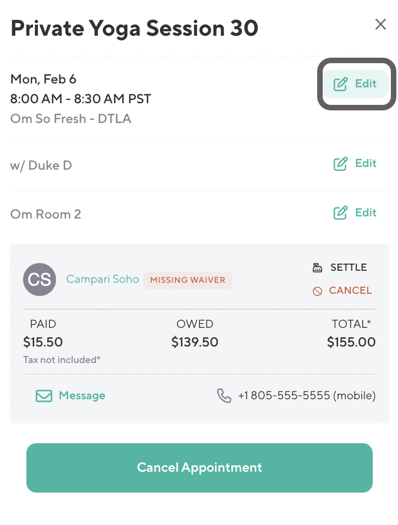Click the paid amount $15.50
398x525 pixels.
(x=43, y=343)
